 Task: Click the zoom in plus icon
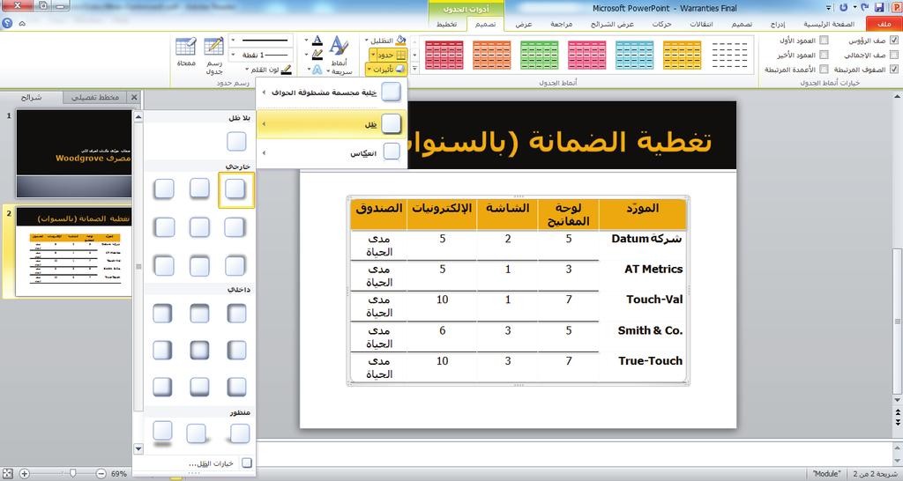click(24, 474)
